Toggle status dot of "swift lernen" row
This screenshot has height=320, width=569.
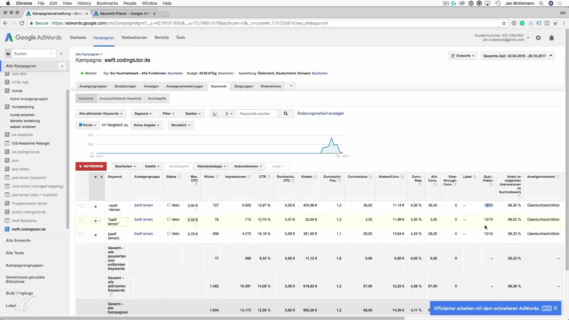click(97, 221)
